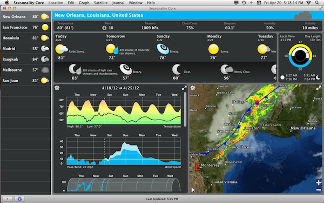Screen dimensions: 324x203
Task: Click the wind direction compass icon
Action: [104, 28]
